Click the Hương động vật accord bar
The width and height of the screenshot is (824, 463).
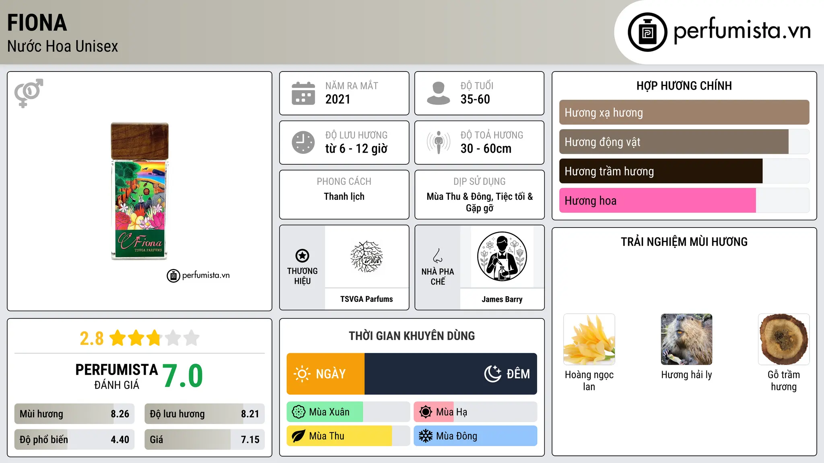tap(684, 142)
